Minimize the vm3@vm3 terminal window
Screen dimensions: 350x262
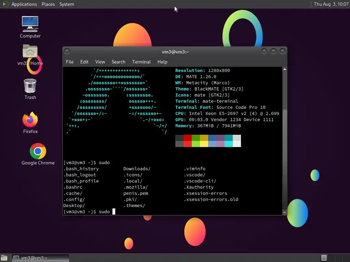264,51
